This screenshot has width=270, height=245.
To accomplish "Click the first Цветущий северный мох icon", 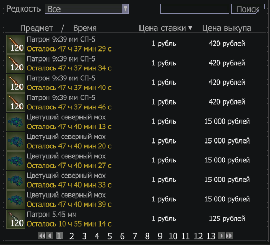I will point(16,122).
